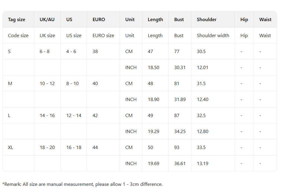285x191 pixels.
Task: Select the 19.69 inch length value
Action: 154,164
